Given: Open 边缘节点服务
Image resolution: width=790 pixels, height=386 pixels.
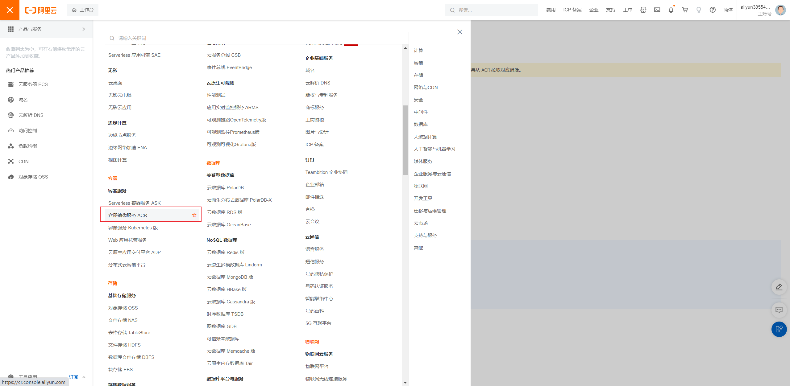Looking at the screenshot, I should coord(122,135).
